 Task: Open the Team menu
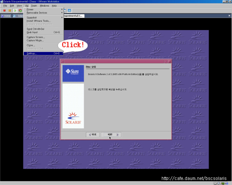click(x=34, y=6)
